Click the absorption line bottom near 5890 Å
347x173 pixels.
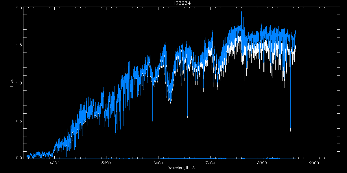click(153, 112)
